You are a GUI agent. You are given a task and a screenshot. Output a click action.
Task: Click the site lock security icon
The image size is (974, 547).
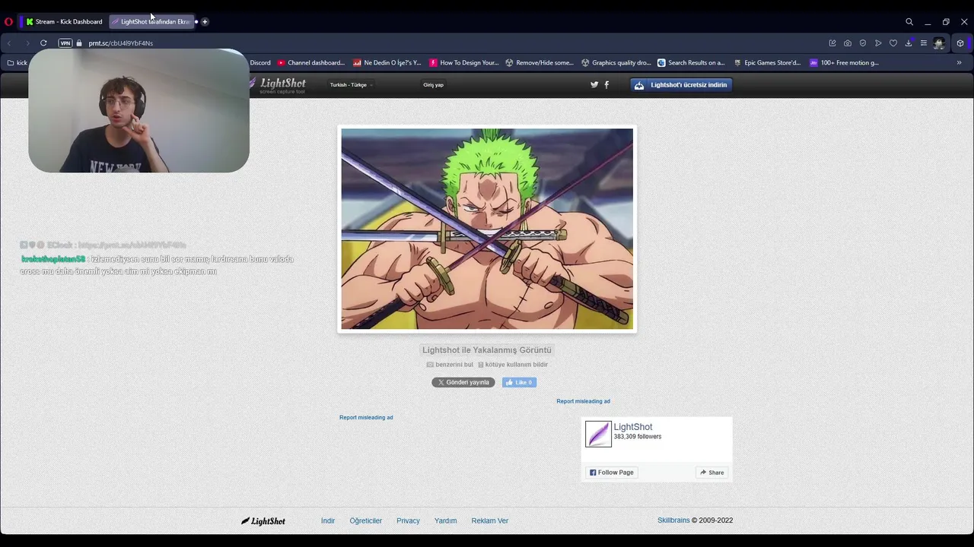tap(79, 43)
